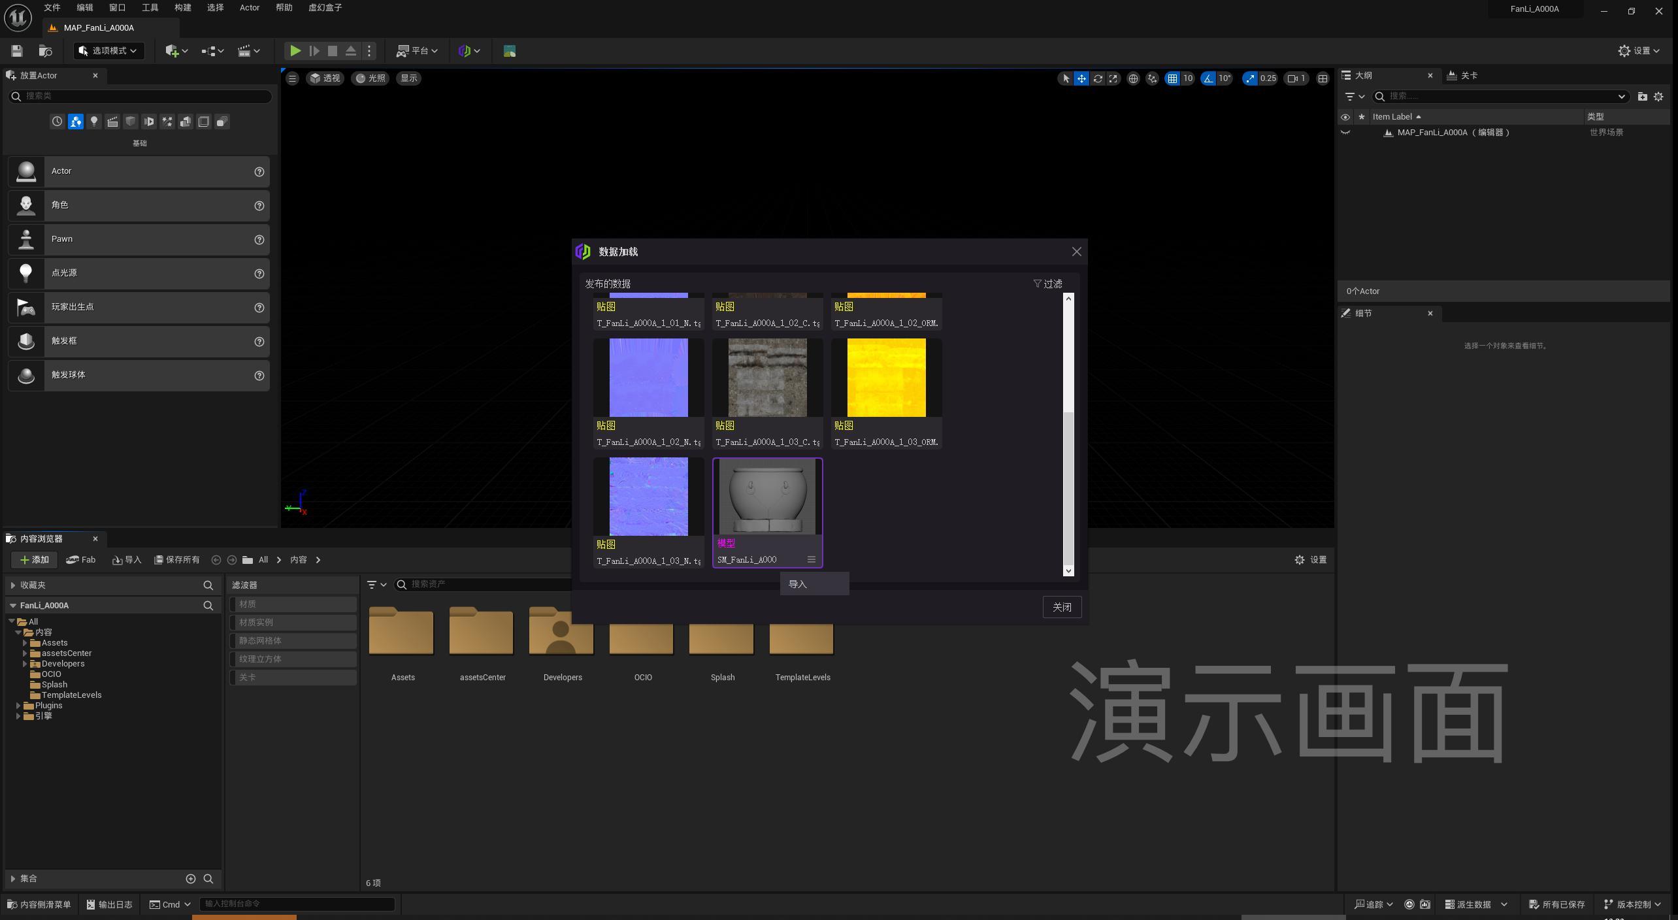Save the current level with the disk icon
This screenshot has height=920, width=1678.
click(17, 51)
